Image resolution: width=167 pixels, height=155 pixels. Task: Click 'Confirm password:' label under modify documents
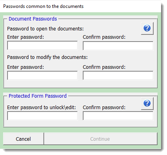point(104,67)
